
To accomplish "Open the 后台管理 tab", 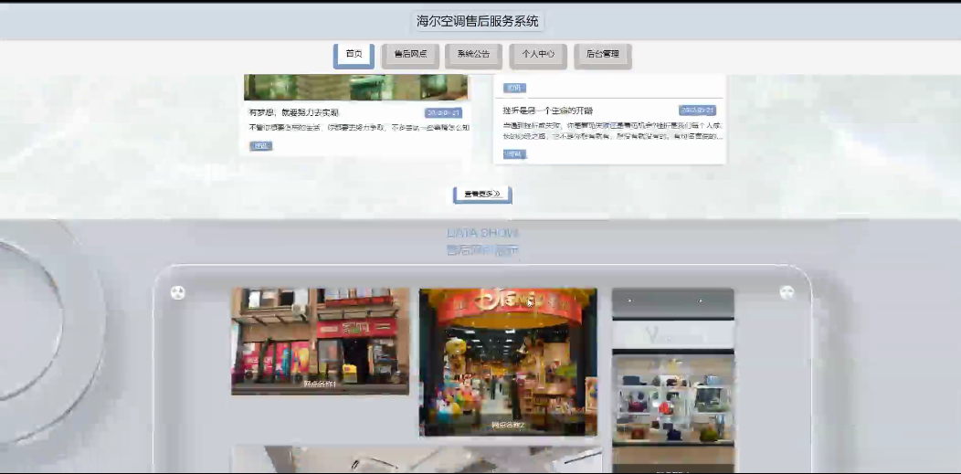I will (x=603, y=55).
